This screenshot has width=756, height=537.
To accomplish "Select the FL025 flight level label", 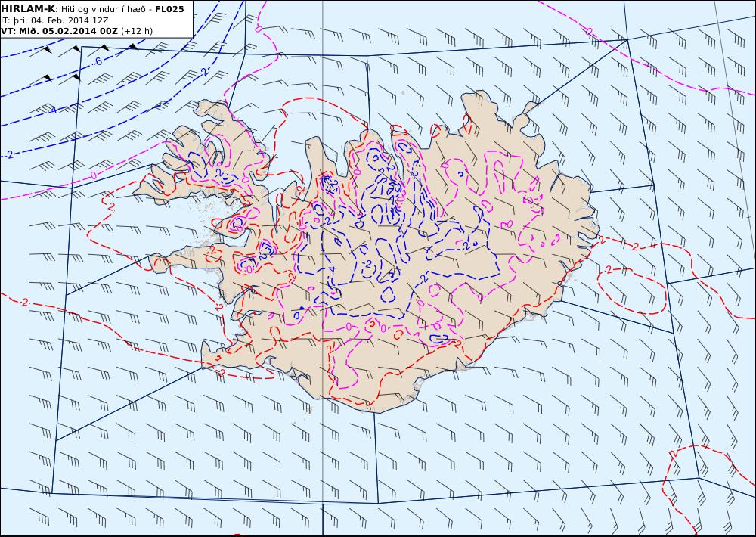I will point(169,9).
